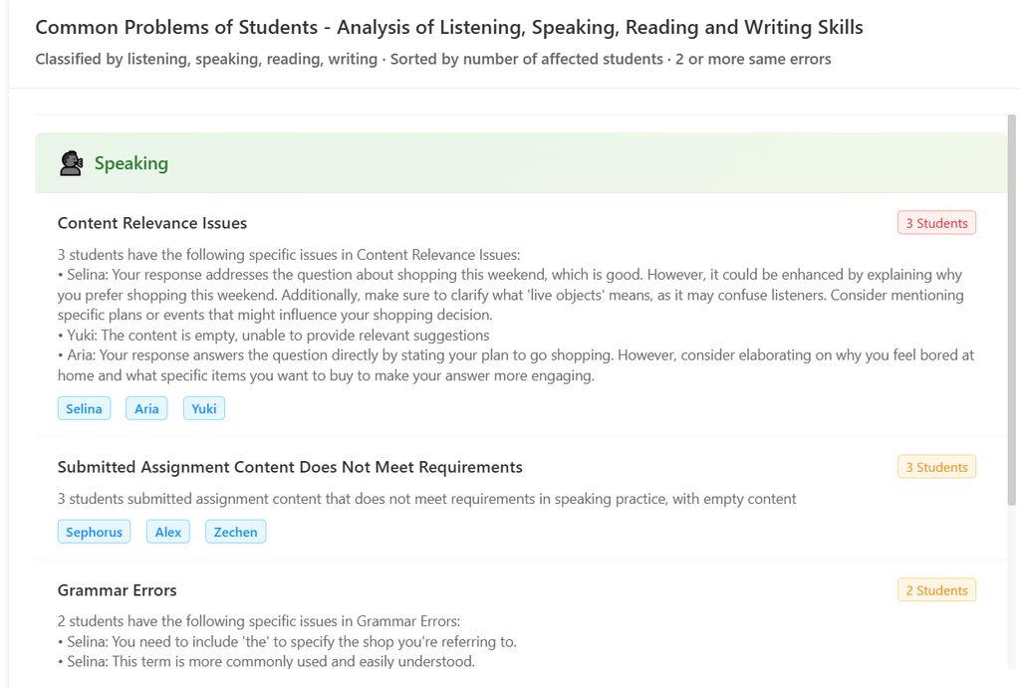Select the Alex student tag
Screen dimensions: 1020x688
pos(167,531)
